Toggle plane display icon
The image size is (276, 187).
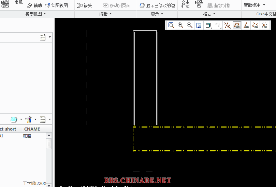point(237,25)
